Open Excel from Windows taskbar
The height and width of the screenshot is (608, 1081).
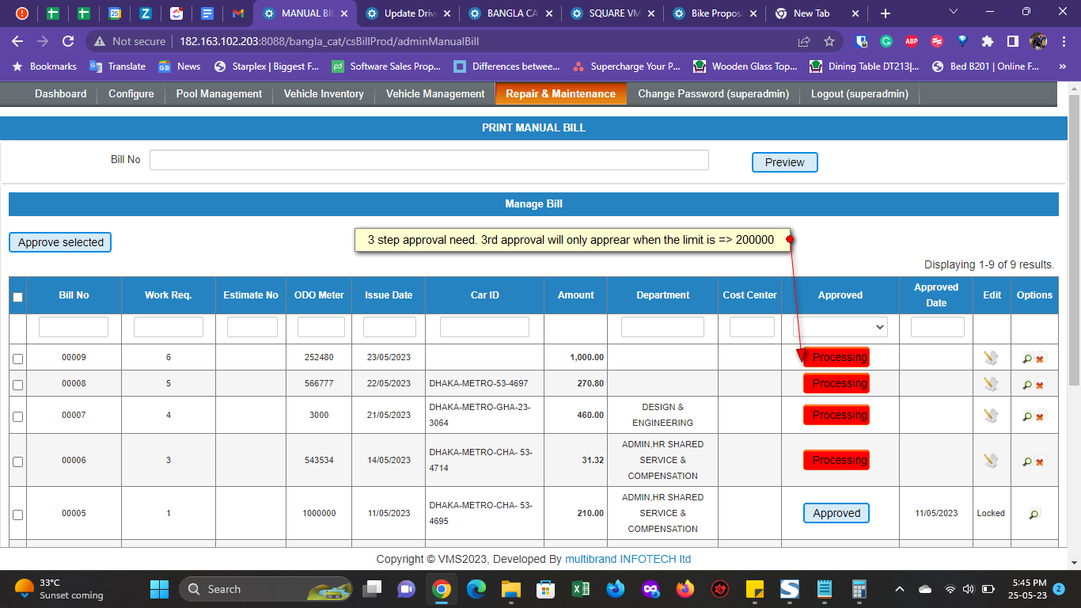[580, 589]
